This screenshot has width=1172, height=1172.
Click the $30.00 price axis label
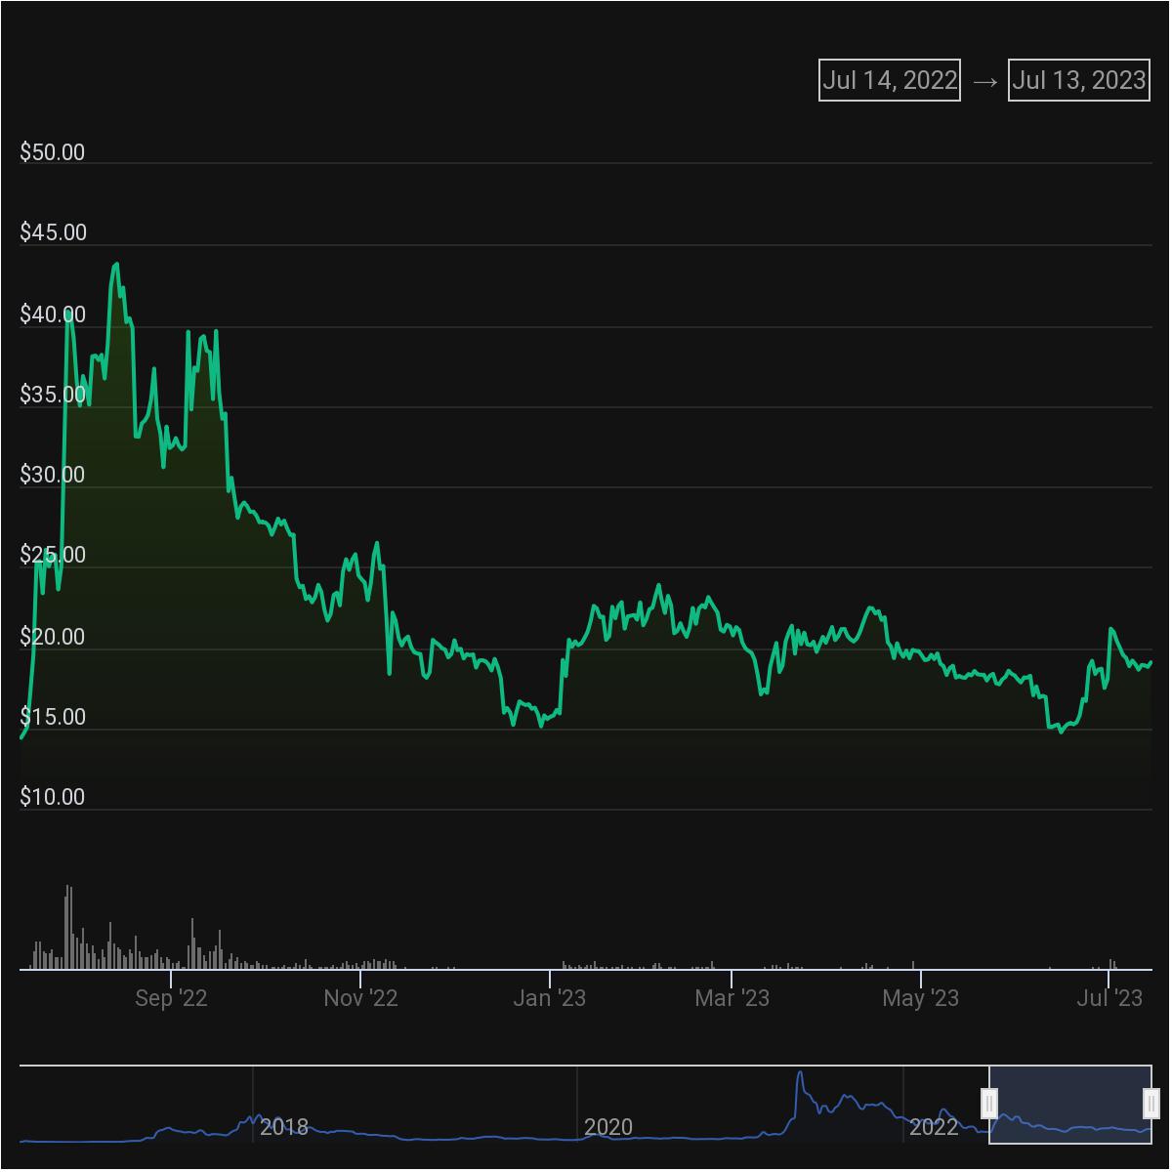53,475
